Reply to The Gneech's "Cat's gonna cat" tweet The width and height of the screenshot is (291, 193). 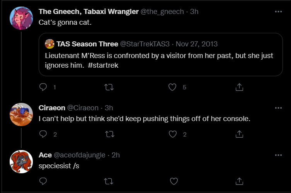point(43,87)
